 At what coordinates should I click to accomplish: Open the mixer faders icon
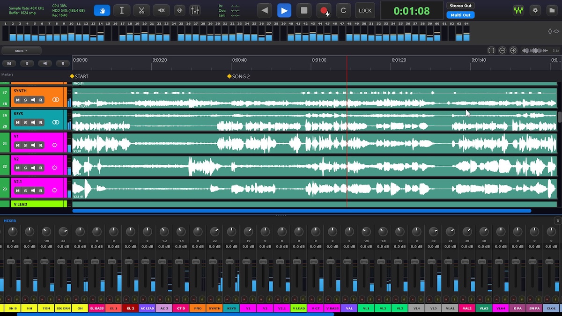pyautogui.click(x=195, y=10)
